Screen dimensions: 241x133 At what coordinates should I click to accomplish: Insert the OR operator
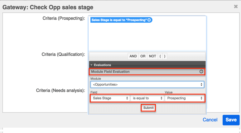(x=143, y=56)
